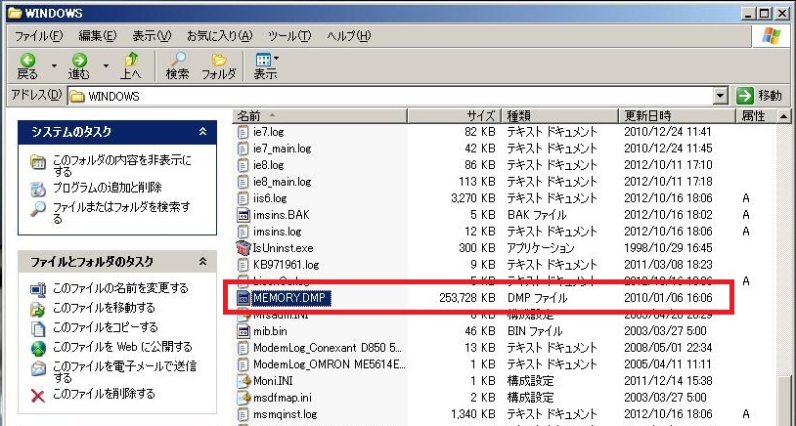Click the BIN ファイル type cell
Image resolution: width=796 pixels, height=426 pixels.
[x=535, y=331]
